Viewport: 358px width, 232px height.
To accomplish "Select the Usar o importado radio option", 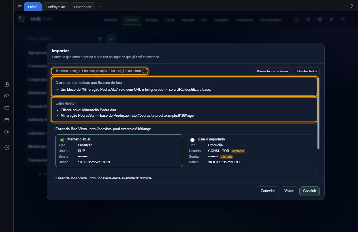I will [x=192, y=140].
